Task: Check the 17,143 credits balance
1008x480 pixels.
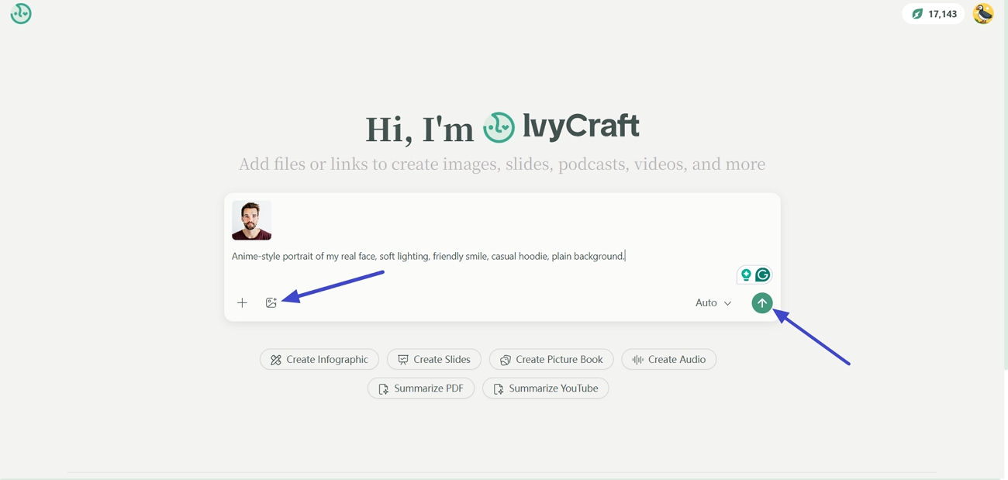Action: [x=934, y=14]
